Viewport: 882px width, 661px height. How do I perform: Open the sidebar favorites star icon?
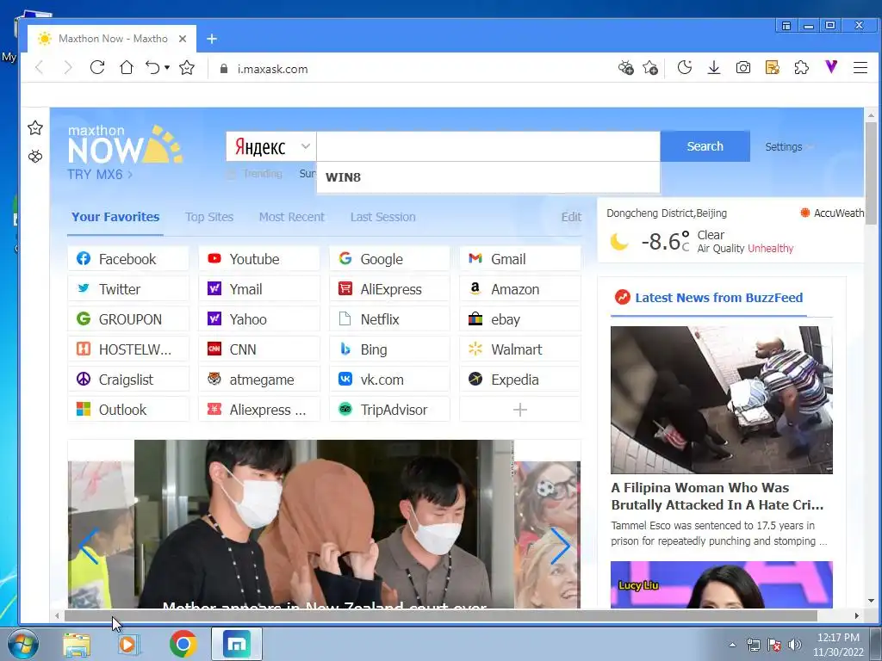tap(35, 128)
